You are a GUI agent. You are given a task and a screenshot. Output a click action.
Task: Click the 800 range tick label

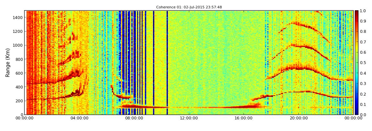(x=19, y=59)
